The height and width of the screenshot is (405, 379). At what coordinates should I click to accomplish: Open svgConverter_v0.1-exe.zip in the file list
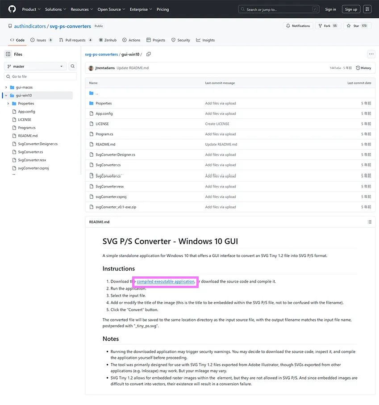[x=116, y=207]
